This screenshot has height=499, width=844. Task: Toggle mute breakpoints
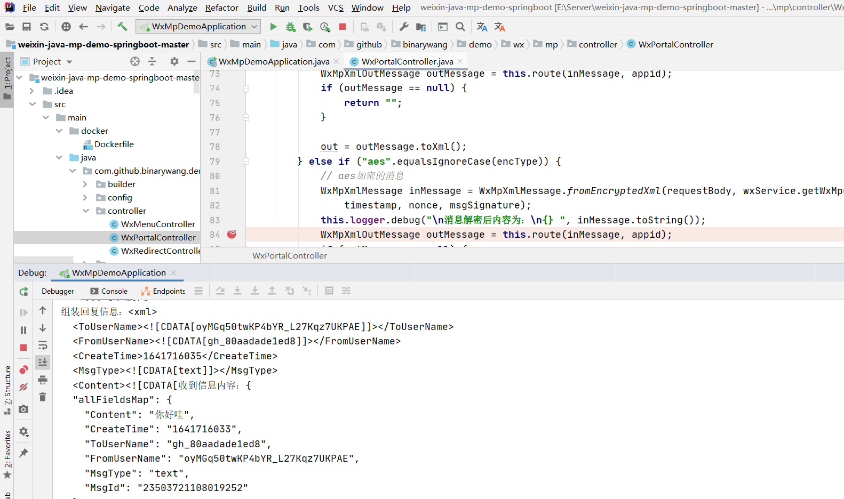point(23,387)
